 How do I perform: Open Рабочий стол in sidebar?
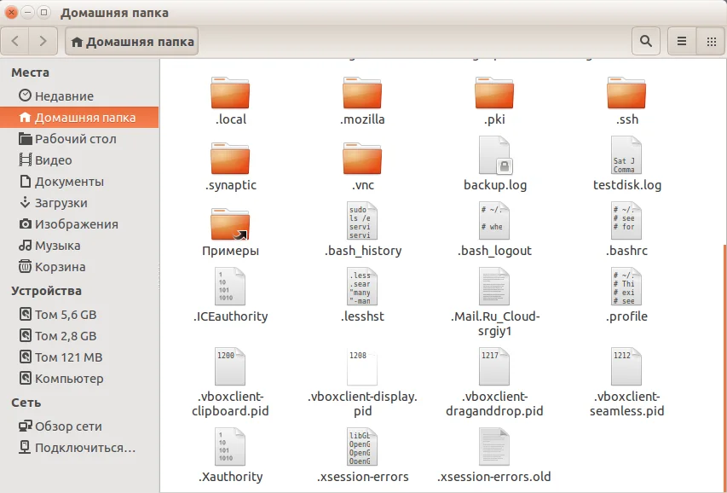tap(75, 139)
